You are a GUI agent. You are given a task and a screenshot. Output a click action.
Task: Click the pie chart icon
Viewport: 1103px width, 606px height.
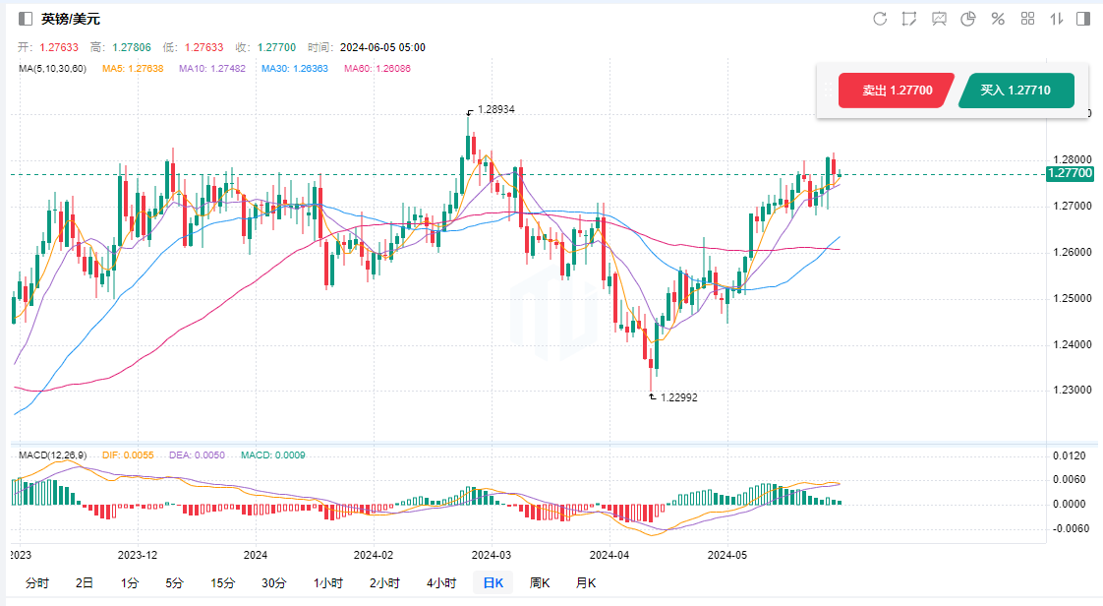967,19
